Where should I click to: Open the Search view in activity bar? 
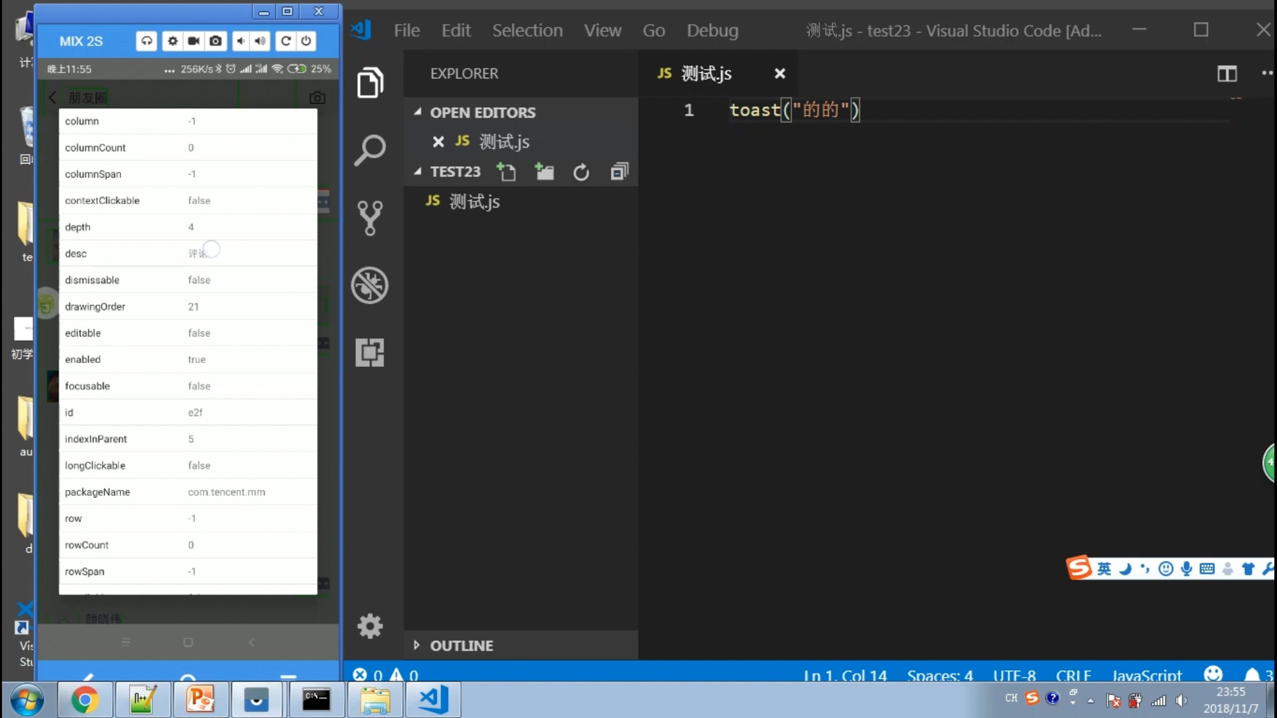[x=370, y=150]
